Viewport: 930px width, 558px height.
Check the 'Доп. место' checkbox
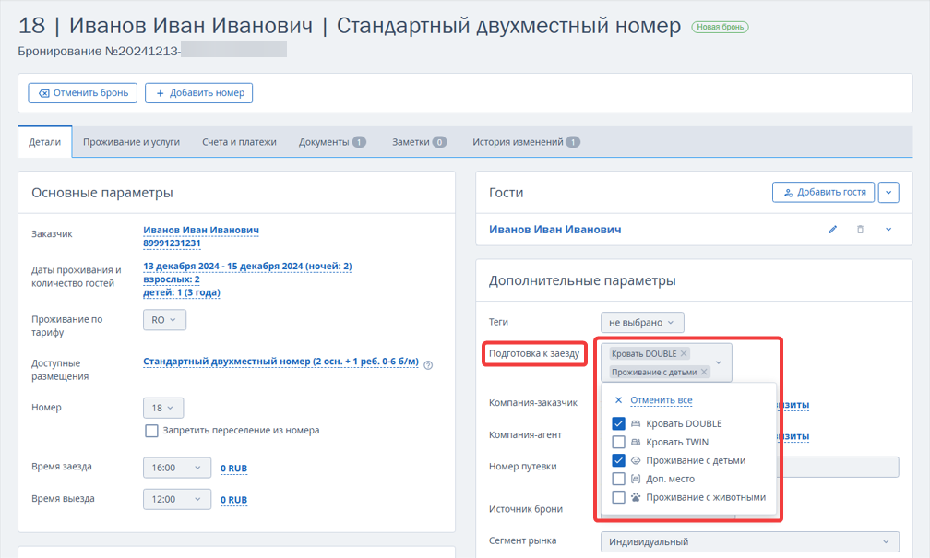(618, 479)
